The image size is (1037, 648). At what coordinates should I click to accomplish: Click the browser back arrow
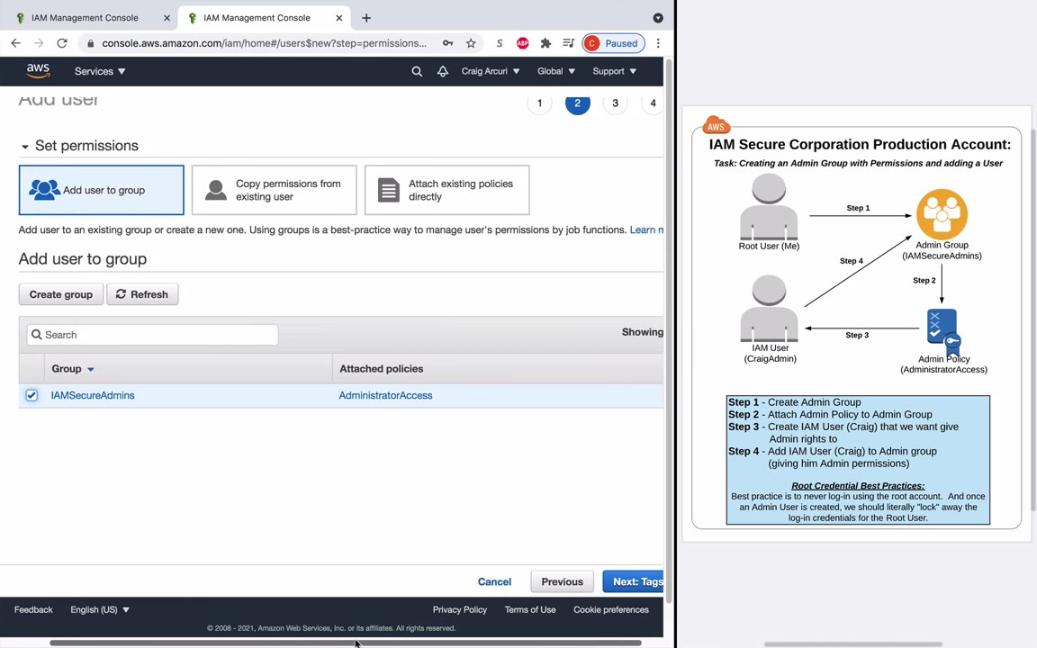coord(16,43)
